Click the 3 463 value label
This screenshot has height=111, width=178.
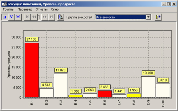coord(104,87)
